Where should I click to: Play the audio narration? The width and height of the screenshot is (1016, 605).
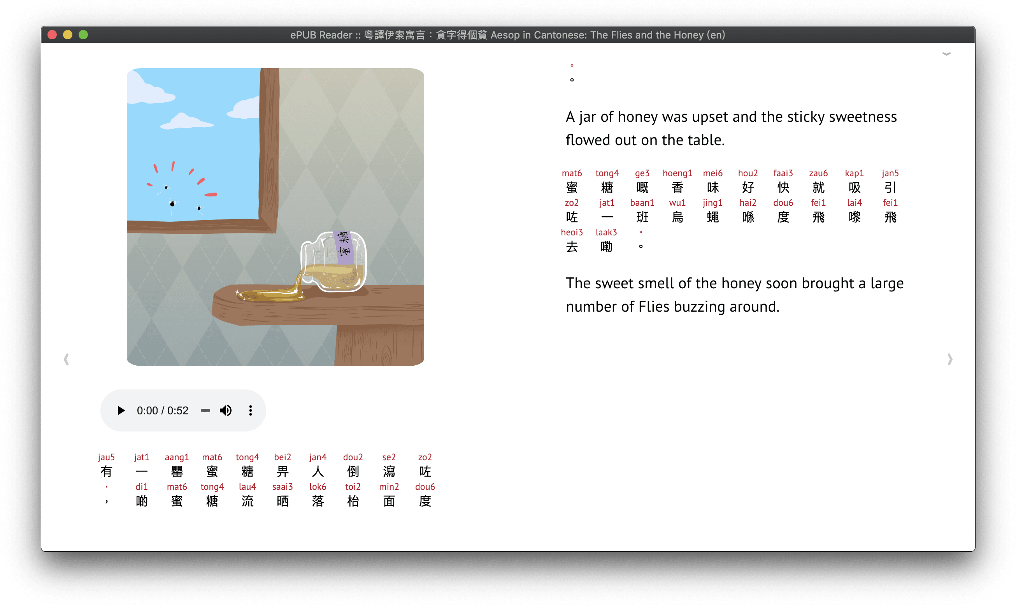coord(121,410)
